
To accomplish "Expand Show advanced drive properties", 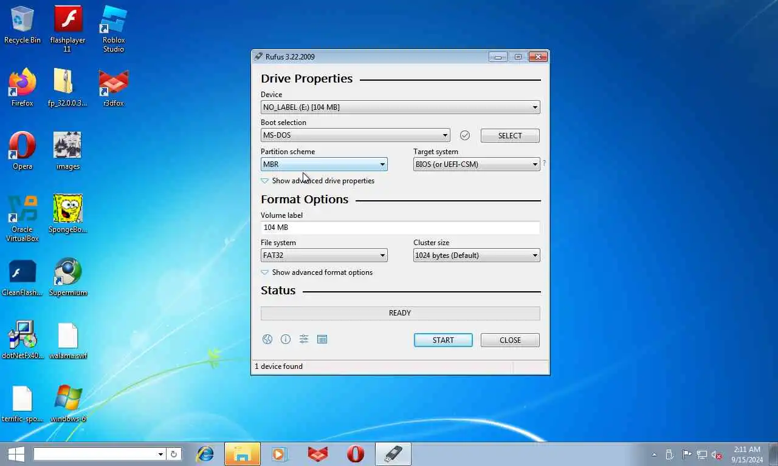I will tap(318, 181).
